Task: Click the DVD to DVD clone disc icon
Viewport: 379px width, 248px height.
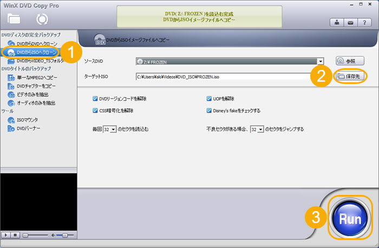Action: tap(11, 43)
